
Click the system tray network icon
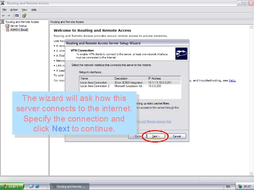(x=240, y=186)
